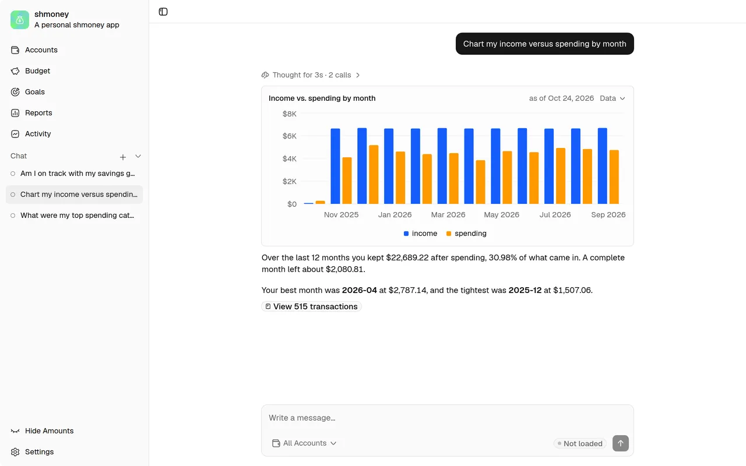The image size is (746, 466).
Task: Focus the 'Write a message…' input field
Action: click(448, 418)
